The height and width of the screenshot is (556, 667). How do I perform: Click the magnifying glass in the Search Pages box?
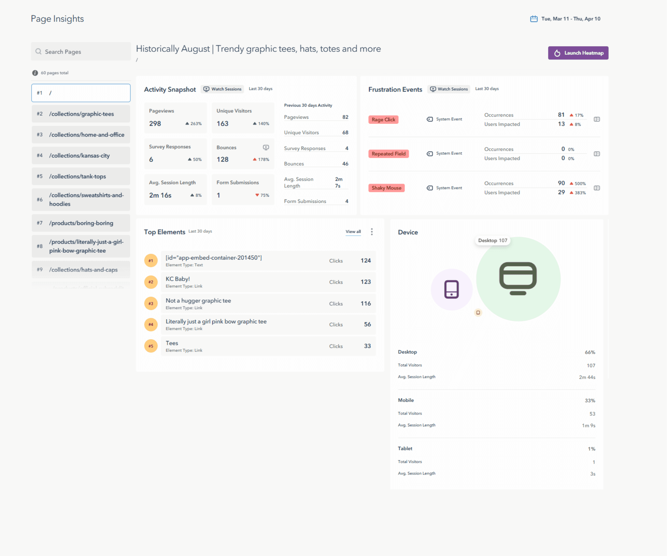(38, 51)
